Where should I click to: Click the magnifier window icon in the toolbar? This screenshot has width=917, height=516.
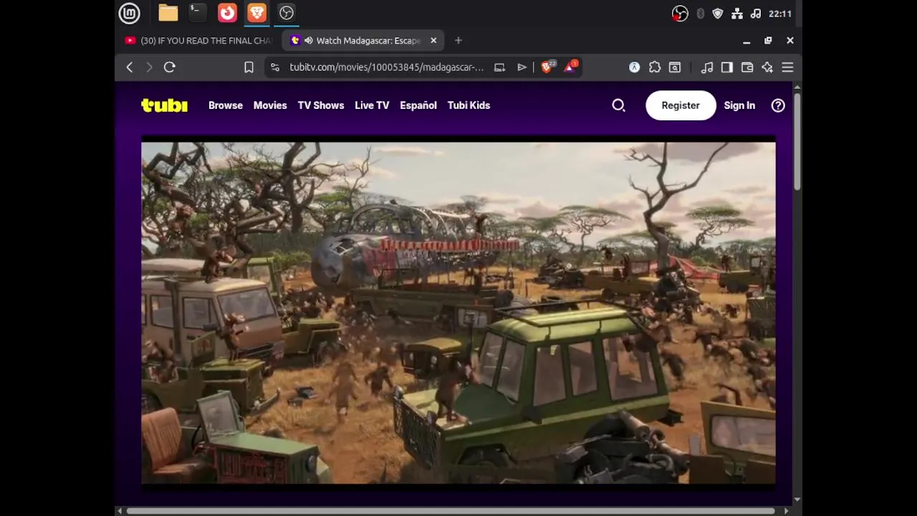675,67
